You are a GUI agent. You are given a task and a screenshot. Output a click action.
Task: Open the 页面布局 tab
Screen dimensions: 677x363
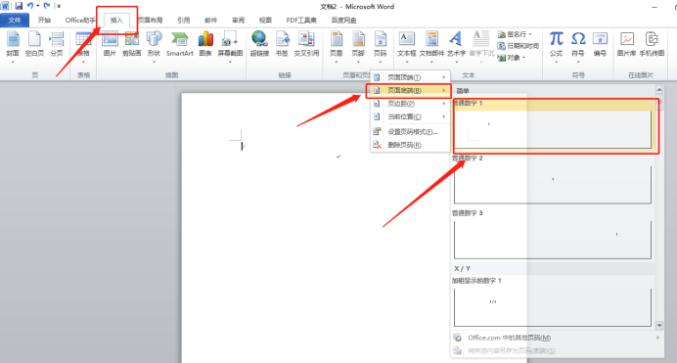(151, 21)
